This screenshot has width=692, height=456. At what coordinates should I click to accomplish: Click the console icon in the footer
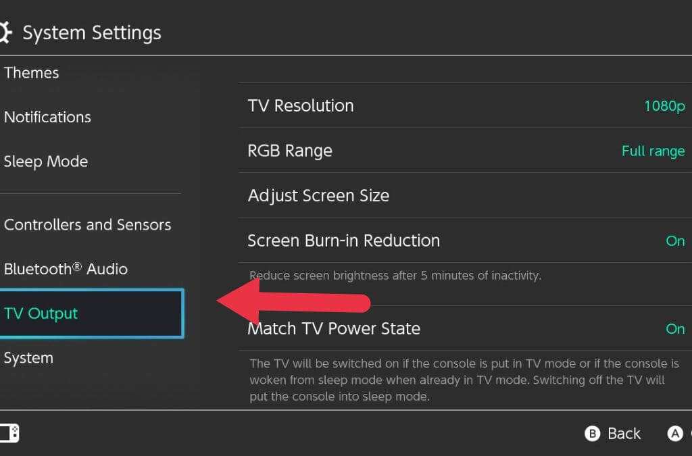[9, 433]
